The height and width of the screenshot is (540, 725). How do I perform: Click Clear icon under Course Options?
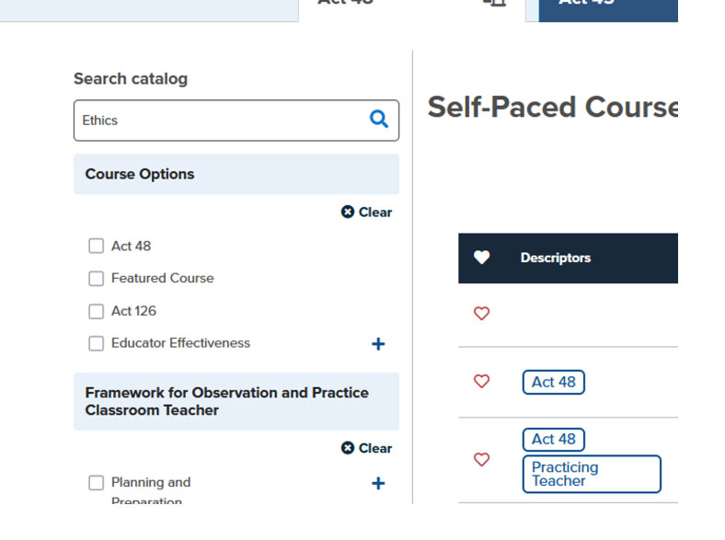(348, 212)
